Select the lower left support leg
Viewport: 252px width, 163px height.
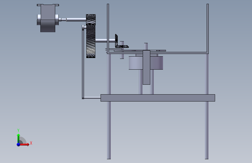[x=109, y=130]
